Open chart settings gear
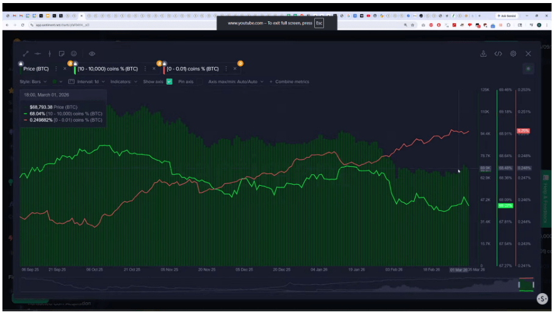 point(513,54)
